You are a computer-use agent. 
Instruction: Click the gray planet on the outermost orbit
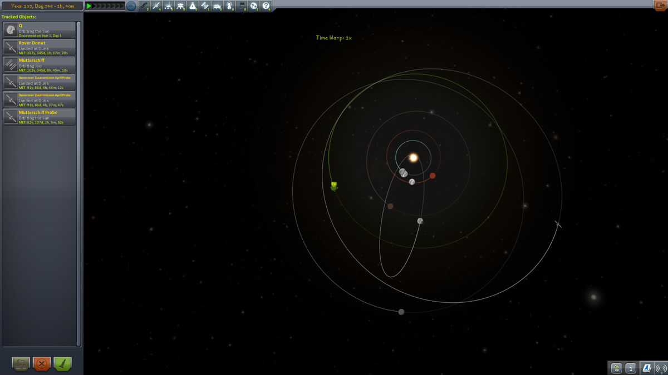tap(401, 312)
